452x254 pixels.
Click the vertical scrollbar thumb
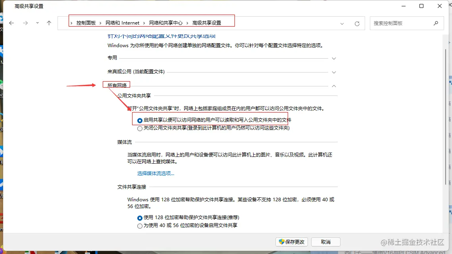point(446,116)
